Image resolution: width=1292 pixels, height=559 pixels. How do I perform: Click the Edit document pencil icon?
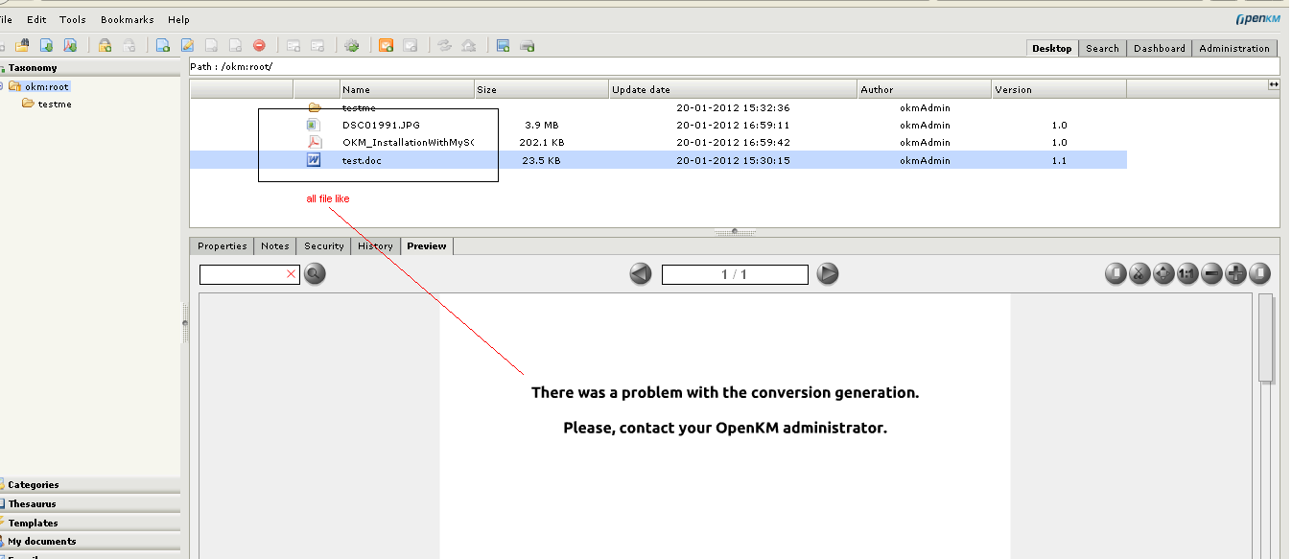point(187,45)
